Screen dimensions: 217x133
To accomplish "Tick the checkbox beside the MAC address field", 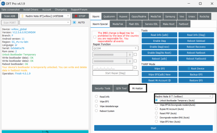I will [x=135, y=67].
